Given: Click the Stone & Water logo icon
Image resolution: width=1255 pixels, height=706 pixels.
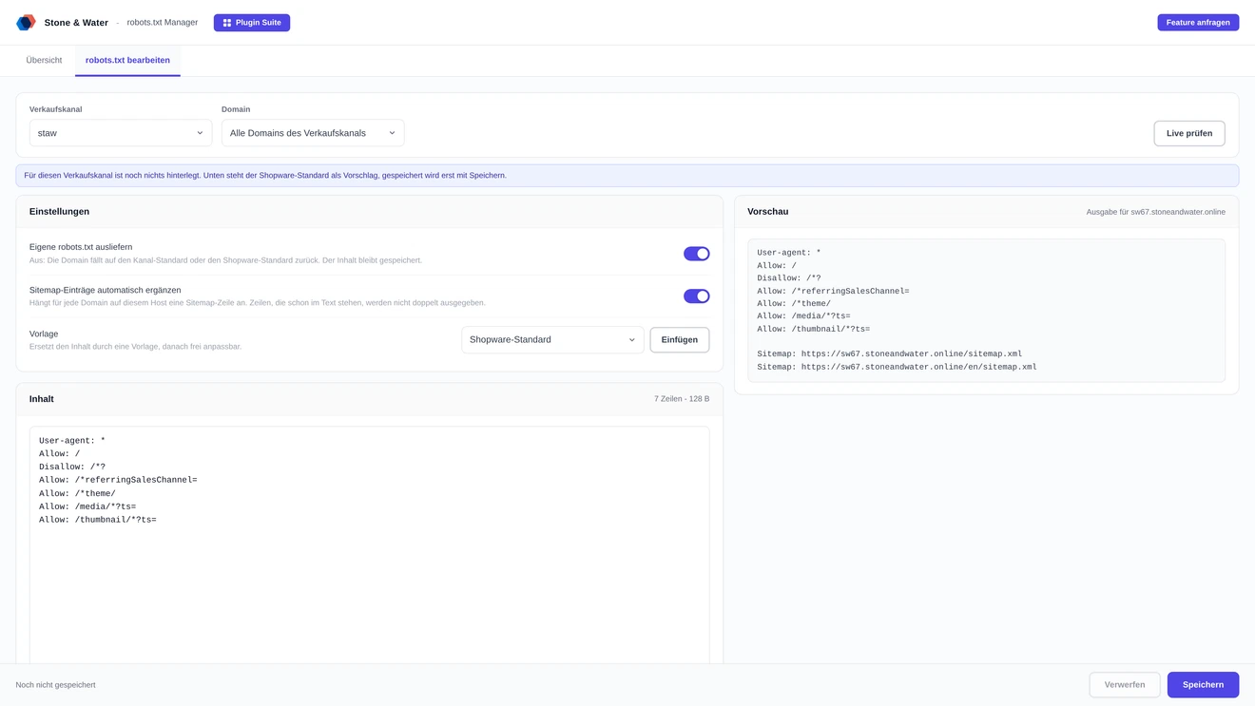Looking at the screenshot, I should pos(26,22).
